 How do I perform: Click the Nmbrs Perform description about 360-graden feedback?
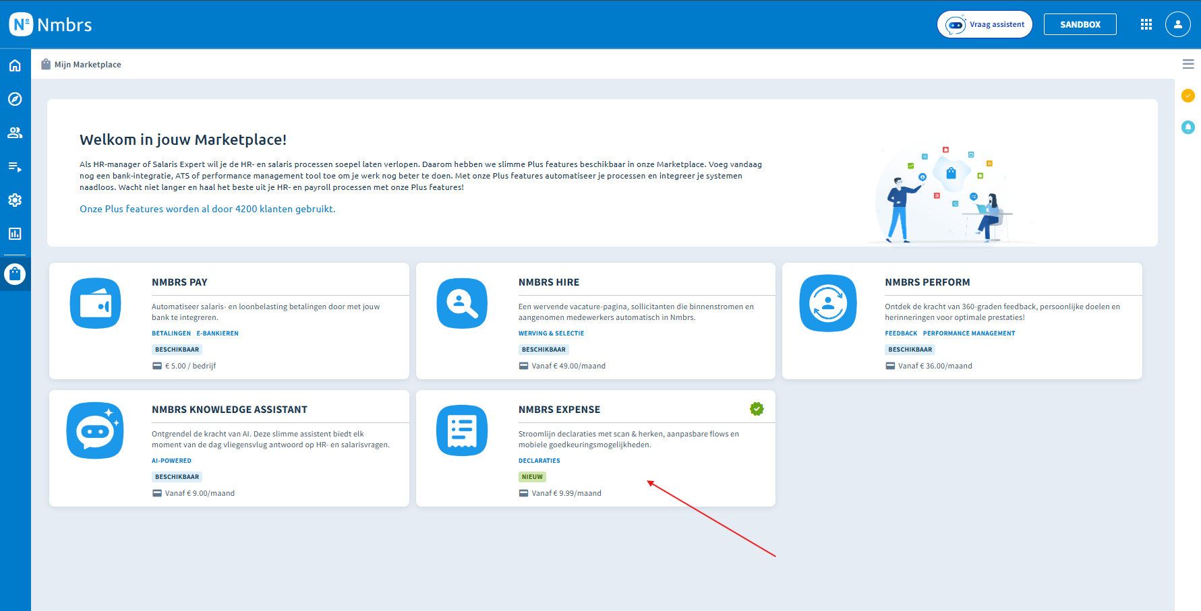[1003, 312]
